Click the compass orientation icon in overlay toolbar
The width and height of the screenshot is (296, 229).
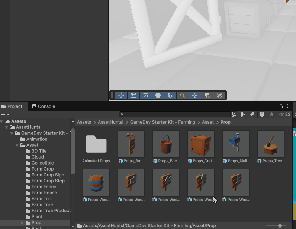click(219, 95)
